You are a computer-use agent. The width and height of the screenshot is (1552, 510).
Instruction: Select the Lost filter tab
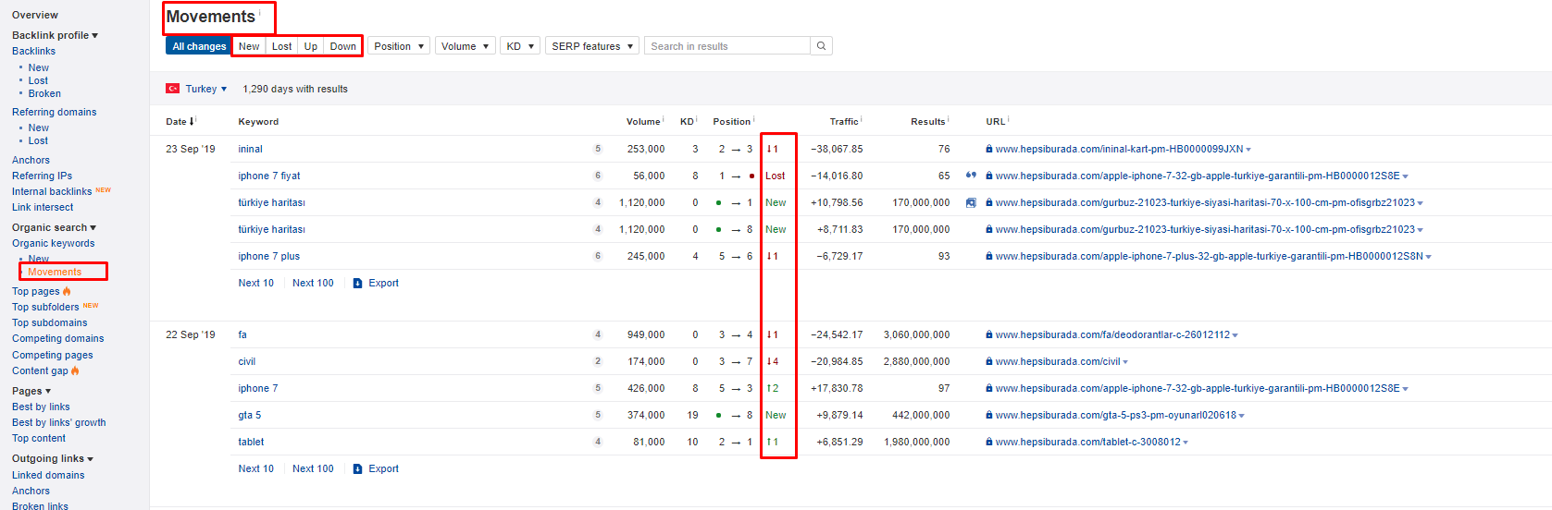tap(281, 46)
